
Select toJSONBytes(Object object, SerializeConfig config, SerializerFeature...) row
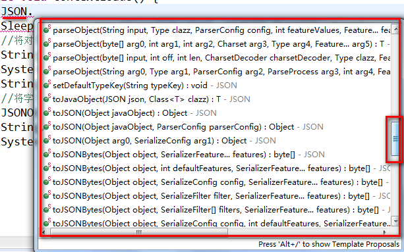(x=216, y=182)
